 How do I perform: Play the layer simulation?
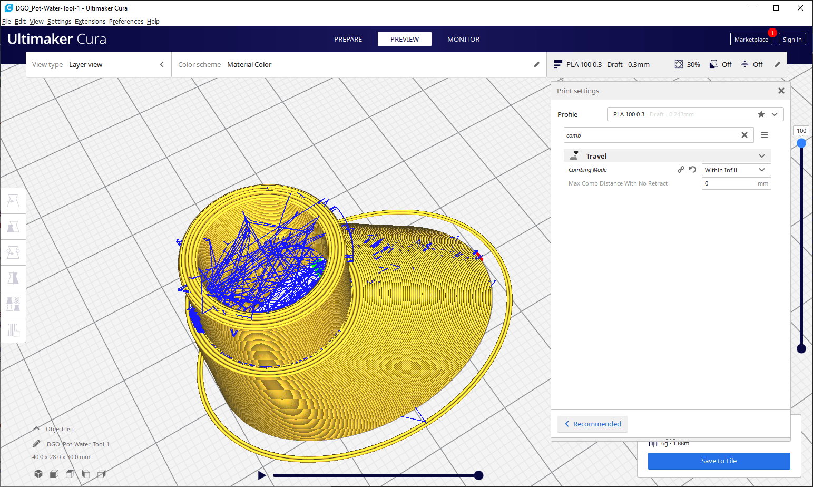pos(262,475)
